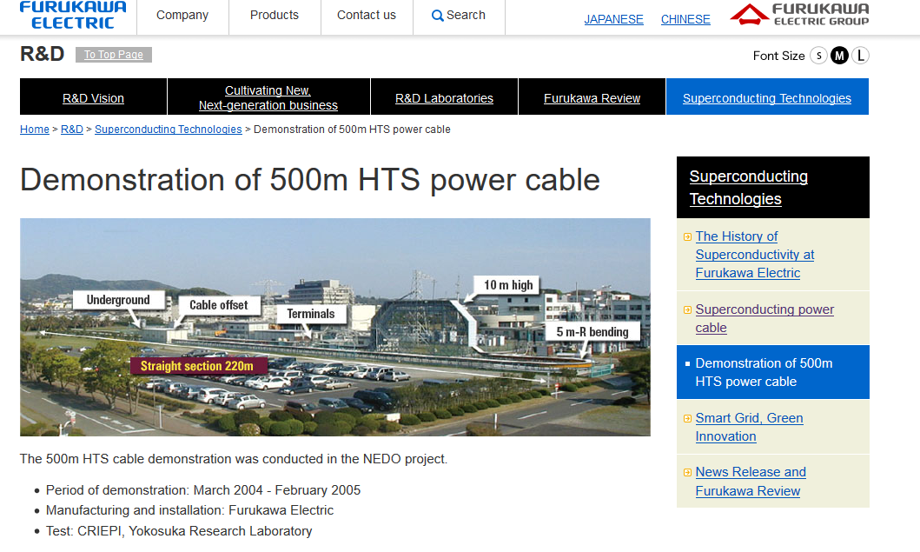Open the Company menu
The height and width of the screenshot is (552, 920).
click(x=182, y=16)
